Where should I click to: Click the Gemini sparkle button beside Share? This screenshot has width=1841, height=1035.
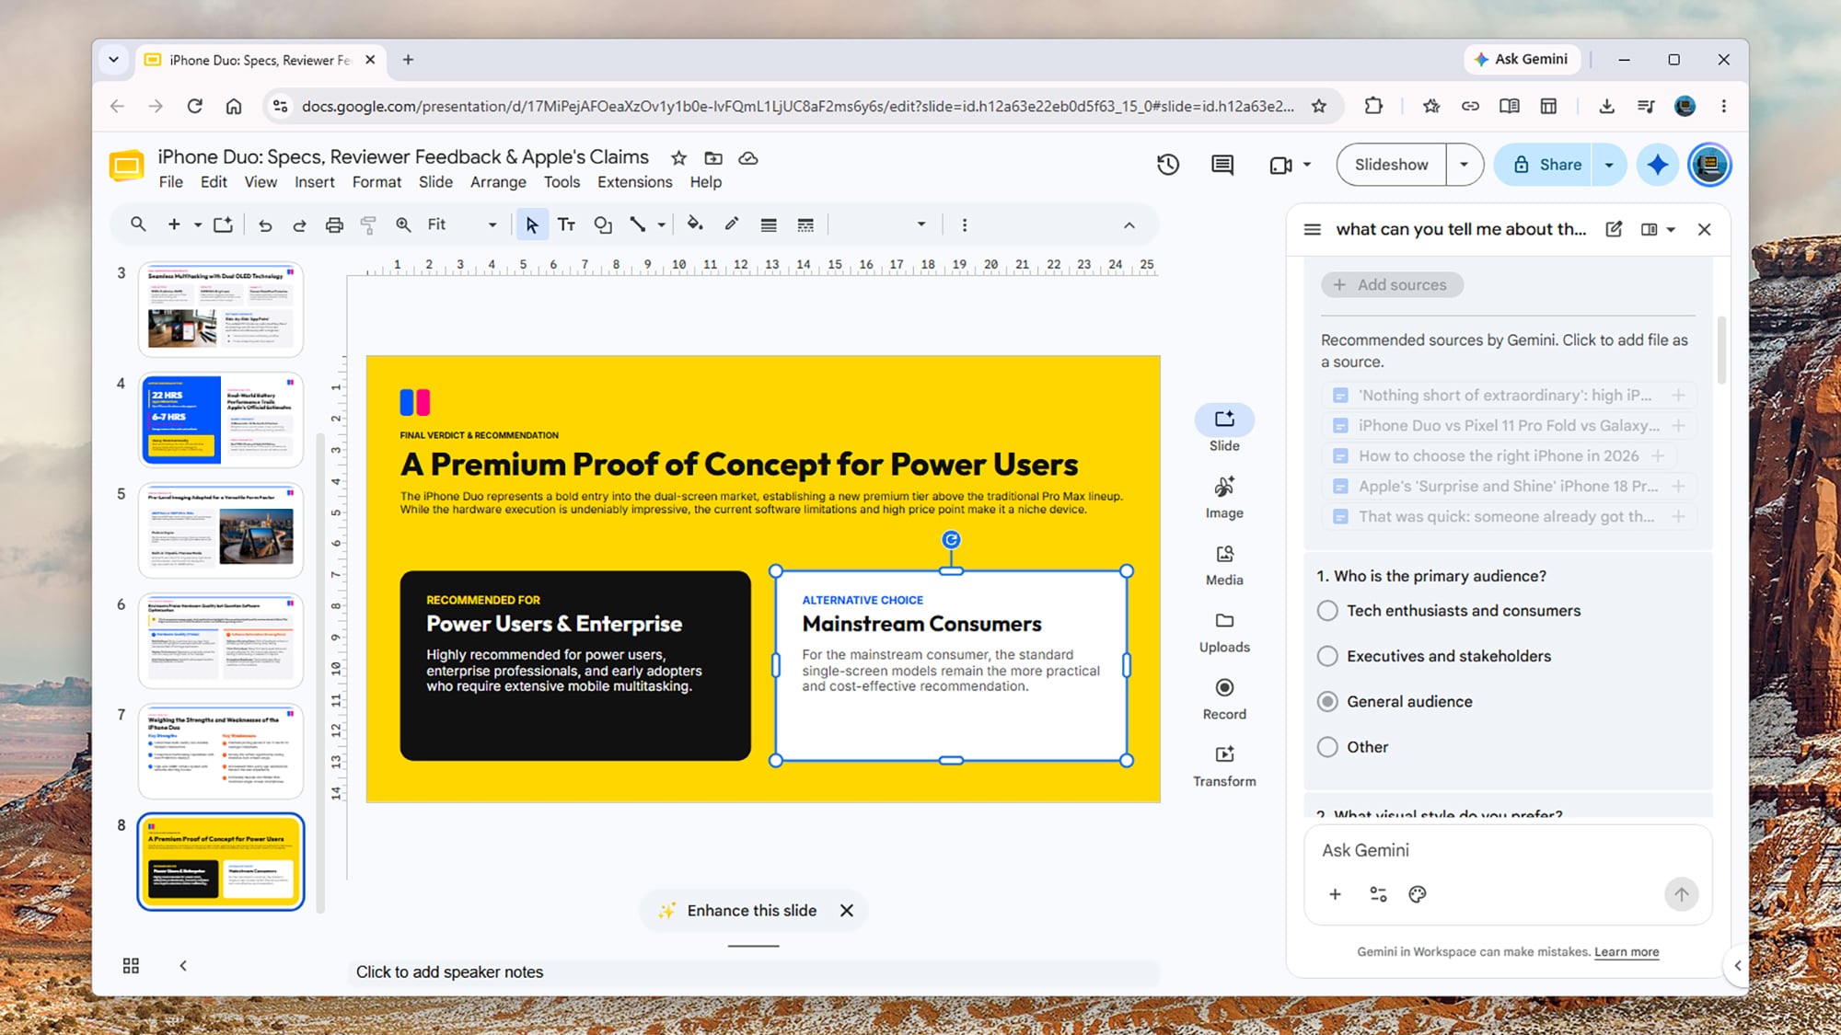pyautogui.click(x=1657, y=165)
